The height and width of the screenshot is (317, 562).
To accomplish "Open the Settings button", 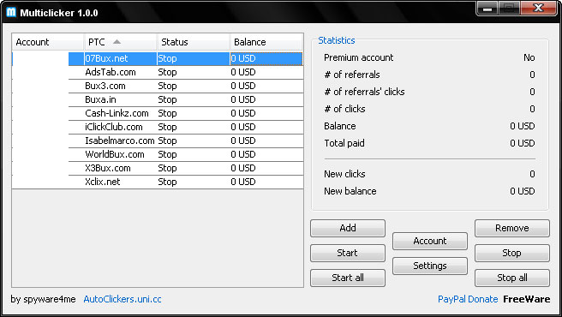I will [x=430, y=266].
